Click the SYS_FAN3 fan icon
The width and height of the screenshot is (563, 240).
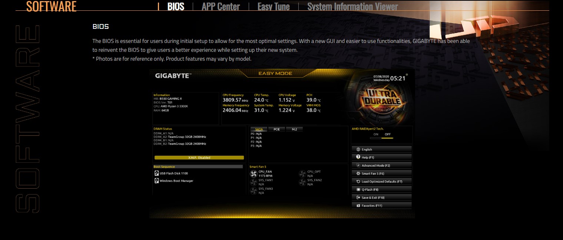pos(254,191)
